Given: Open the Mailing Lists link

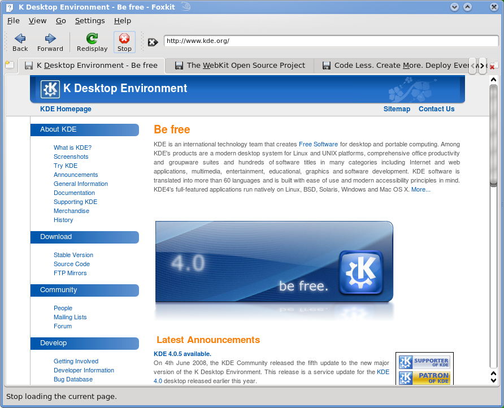Looking at the screenshot, I should click(x=70, y=317).
